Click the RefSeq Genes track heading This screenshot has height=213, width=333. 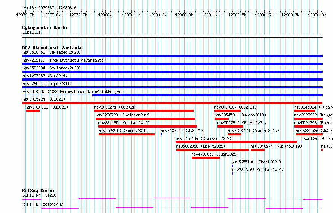(x=38, y=191)
